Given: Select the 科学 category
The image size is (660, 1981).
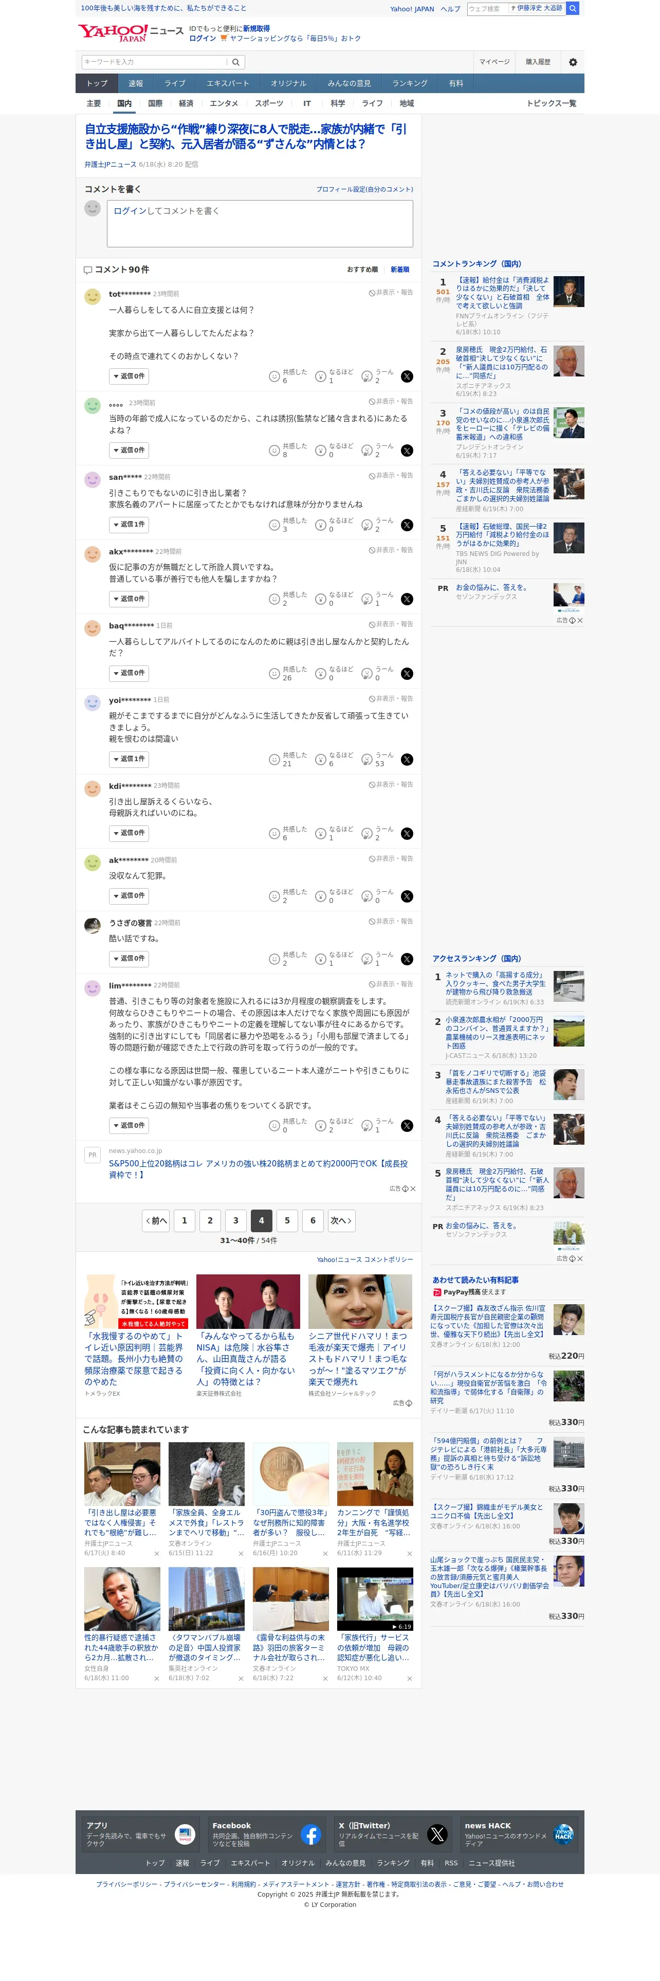Looking at the screenshot, I should 337,104.
